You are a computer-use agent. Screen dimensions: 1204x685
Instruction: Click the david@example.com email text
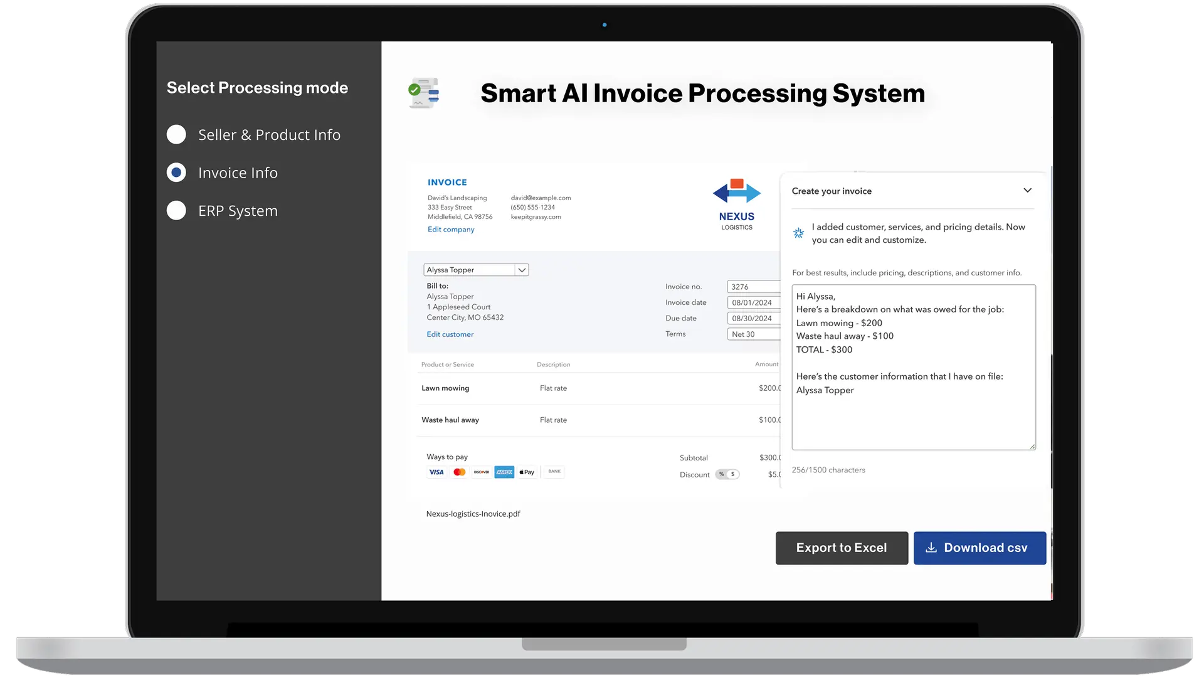pyautogui.click(x=541, y=198)
